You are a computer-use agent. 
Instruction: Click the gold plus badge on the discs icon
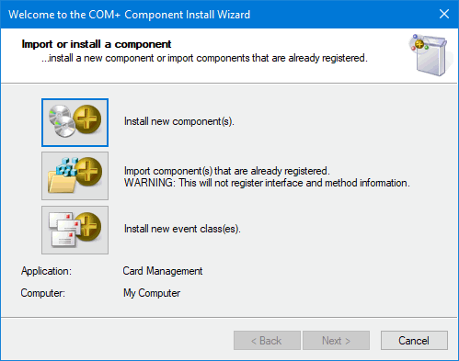(x=87, y=119)
